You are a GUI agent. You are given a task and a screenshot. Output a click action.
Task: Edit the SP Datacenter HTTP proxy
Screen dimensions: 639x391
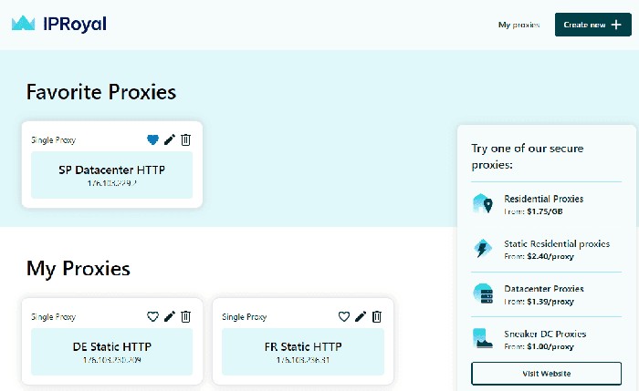point(169,140)
